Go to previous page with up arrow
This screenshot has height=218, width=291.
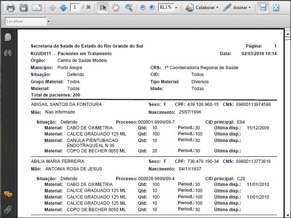tap(53, 7)
